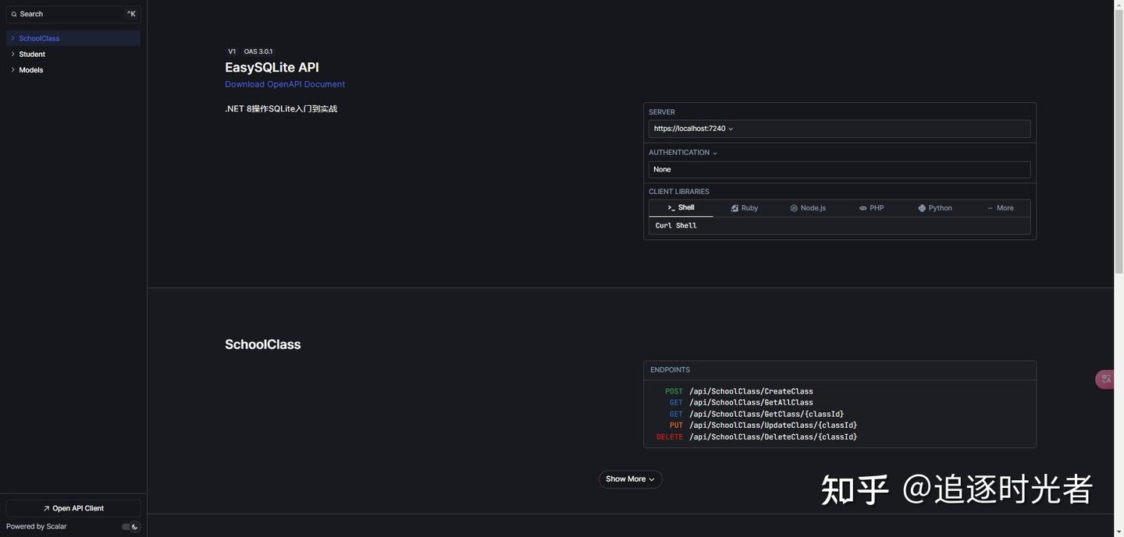Click Download OpenAPI Document link
Viewport: 1124px width, 537px height.
tap(285, 84)
